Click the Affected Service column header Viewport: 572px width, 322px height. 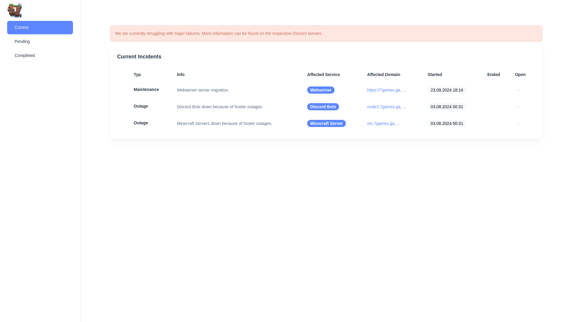tap(323, 75)
